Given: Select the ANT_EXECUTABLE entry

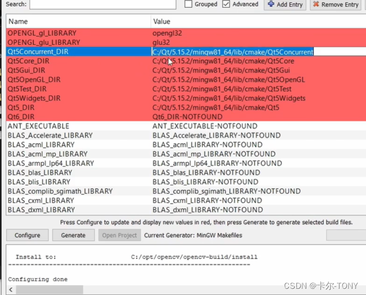Looking at the screenshot, I should (x=38, y=126).
